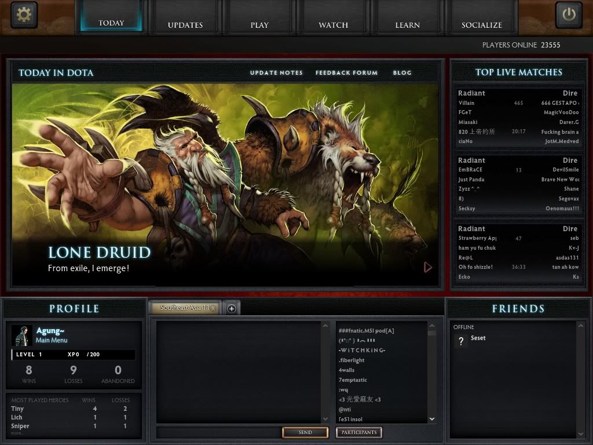This screenshot has width=593, height=445.
Task: Click chat log scroll-up arrow
Action: pos(325,326)
